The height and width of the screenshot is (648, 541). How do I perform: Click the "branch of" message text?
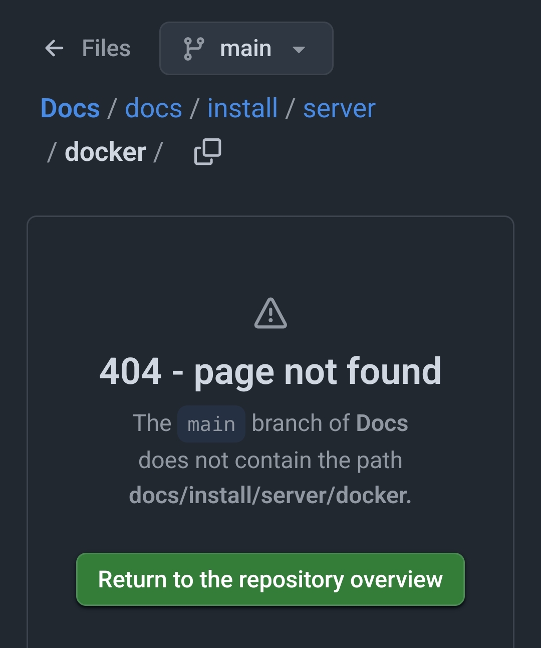pos(301,423)
